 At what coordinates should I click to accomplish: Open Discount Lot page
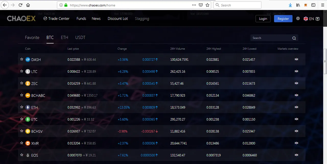(x=118, y=18)
